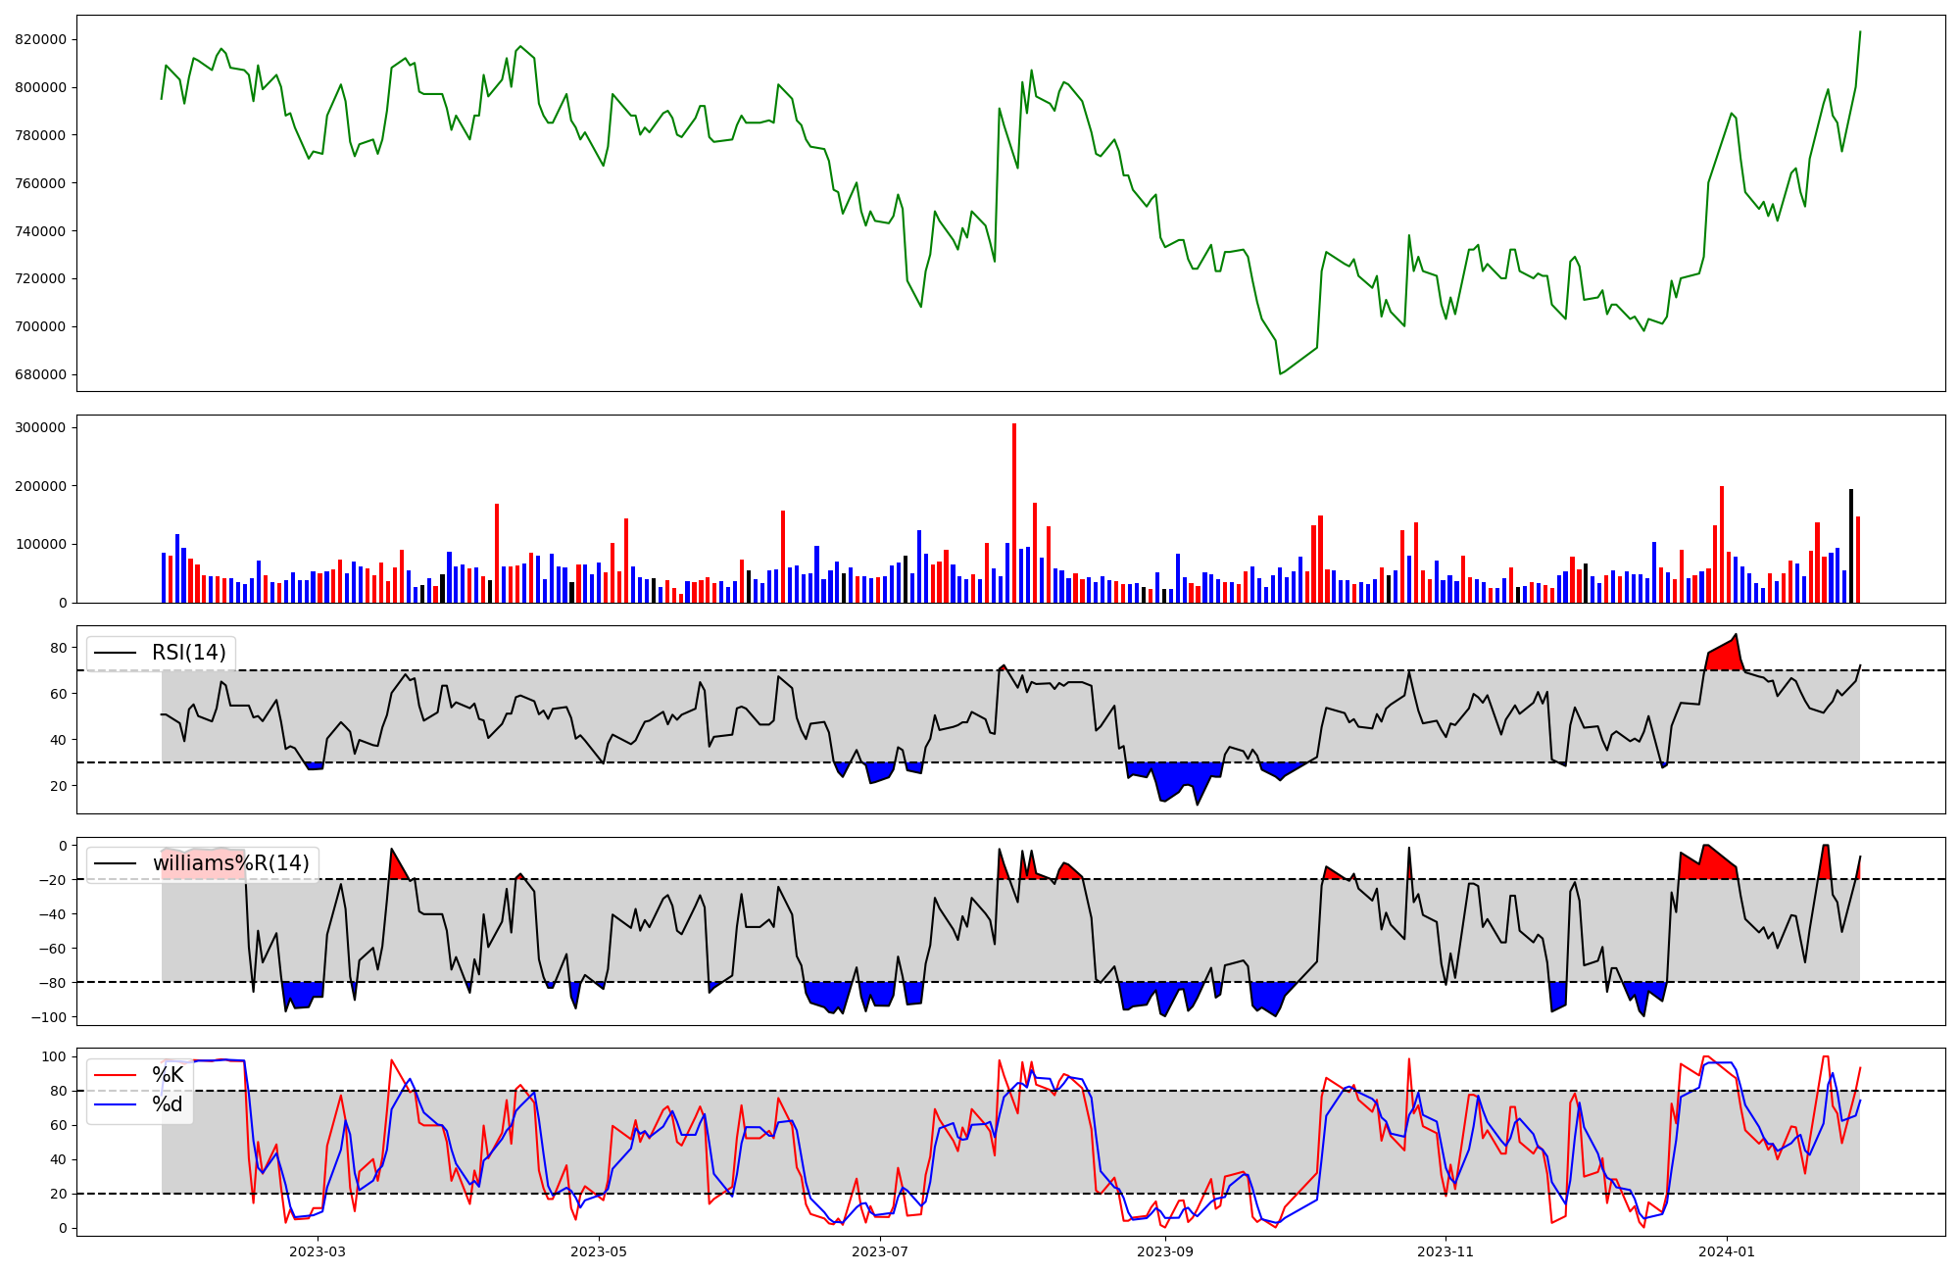Click the tallest red volume bar

[1014, 510]
